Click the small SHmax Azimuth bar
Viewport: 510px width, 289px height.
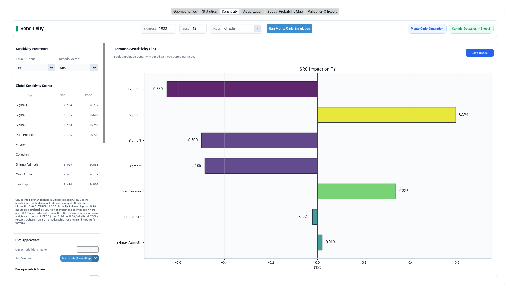tap(320, 242)
